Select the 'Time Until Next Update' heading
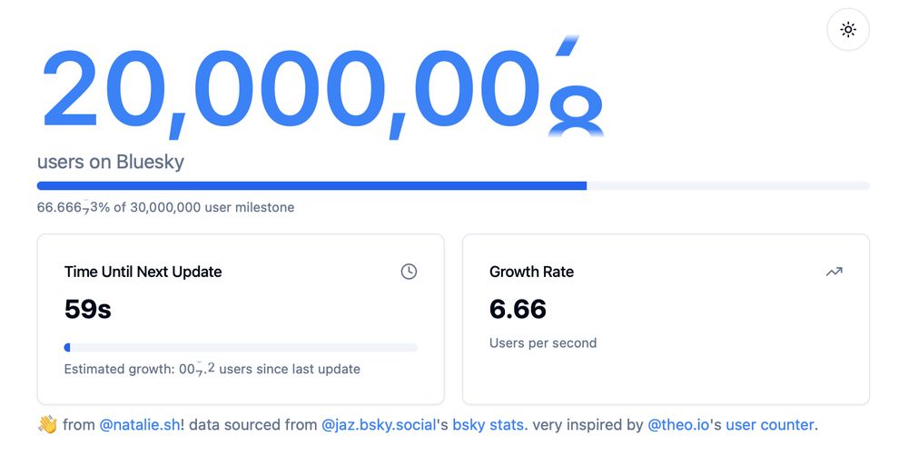Viewport: 908px width, 466px height. [x=143, y=272]
